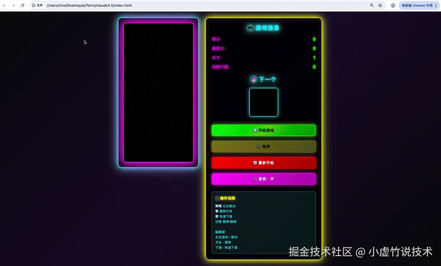The height and width of the screenshot is (266, 441).
Task: Click the site info icon before the URL
Action: pos(34,6)
